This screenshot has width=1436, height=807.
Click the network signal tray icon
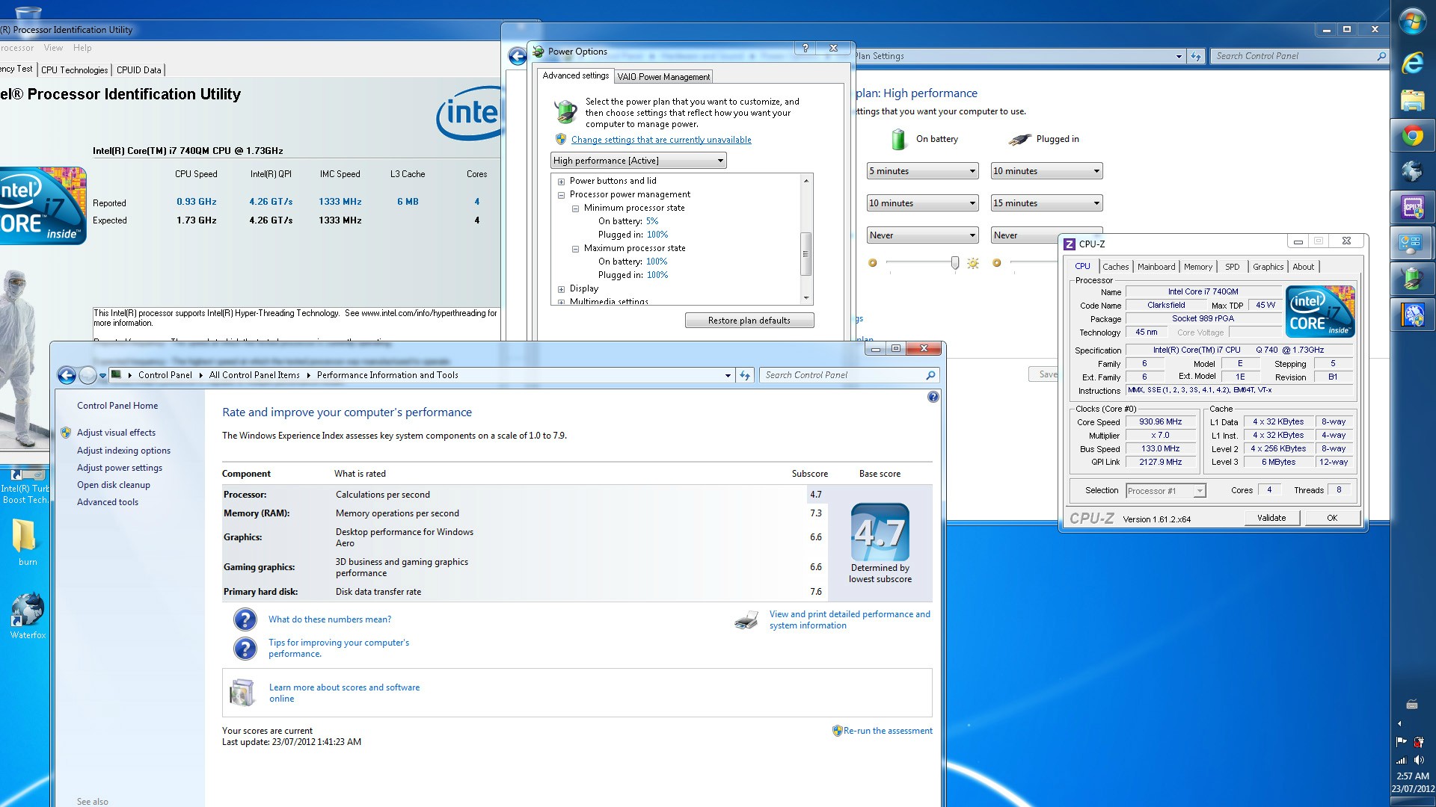tap(1401, 760)
